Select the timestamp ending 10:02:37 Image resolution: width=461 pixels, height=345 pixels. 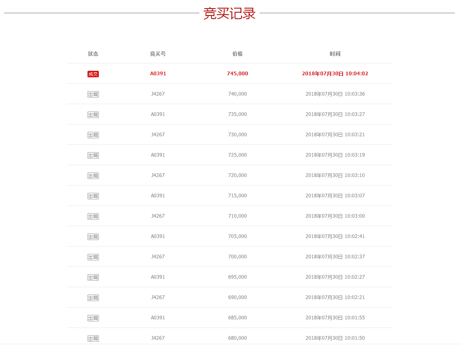pos(335,257)
